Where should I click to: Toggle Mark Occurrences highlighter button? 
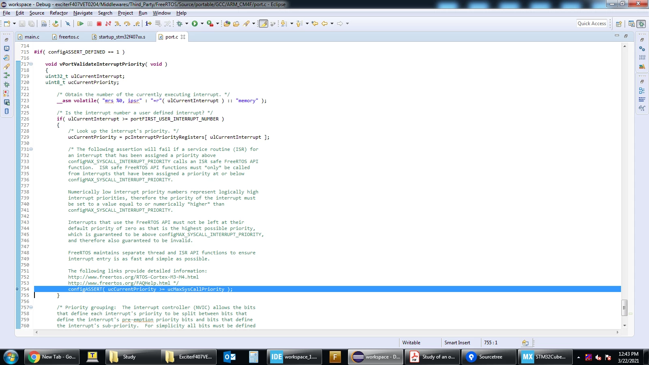(263, 24)
